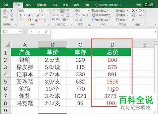
Task: Click the yellow fill color bucket
Action: coord(29,20)
